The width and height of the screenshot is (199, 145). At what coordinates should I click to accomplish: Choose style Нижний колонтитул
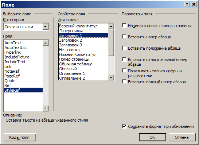pyautogui.click(x=83, y=54)
